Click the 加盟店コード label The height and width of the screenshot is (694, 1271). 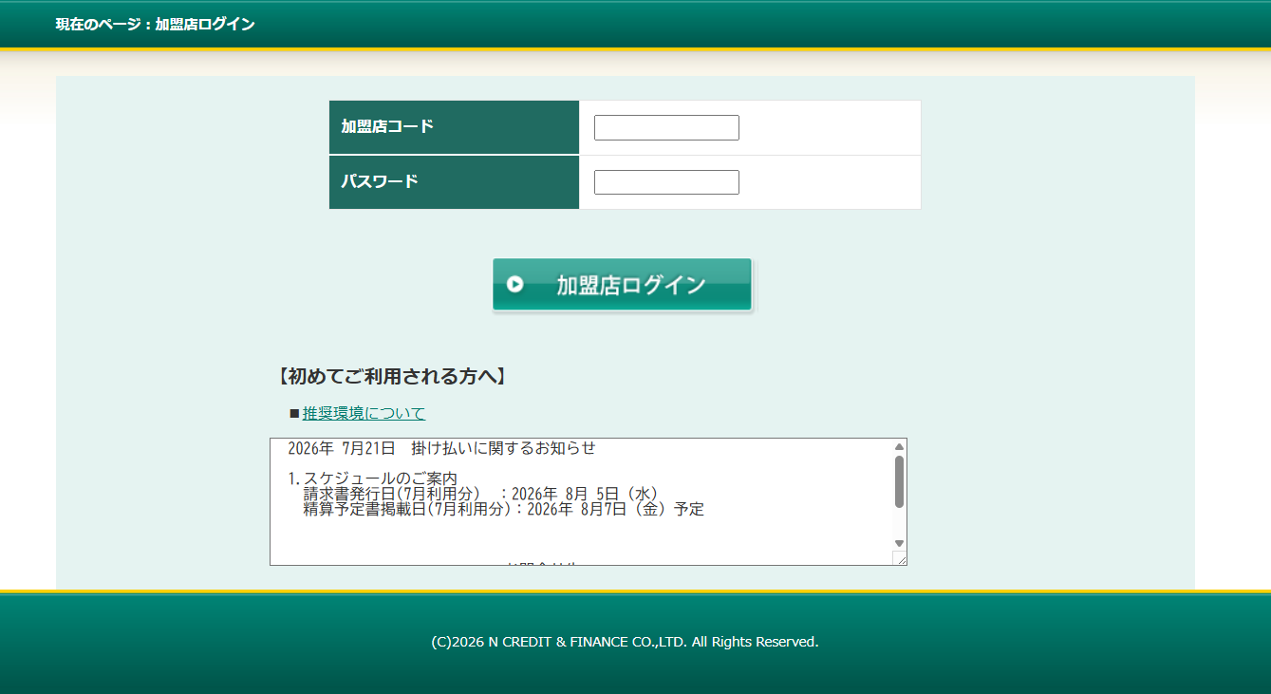[387, 126]
